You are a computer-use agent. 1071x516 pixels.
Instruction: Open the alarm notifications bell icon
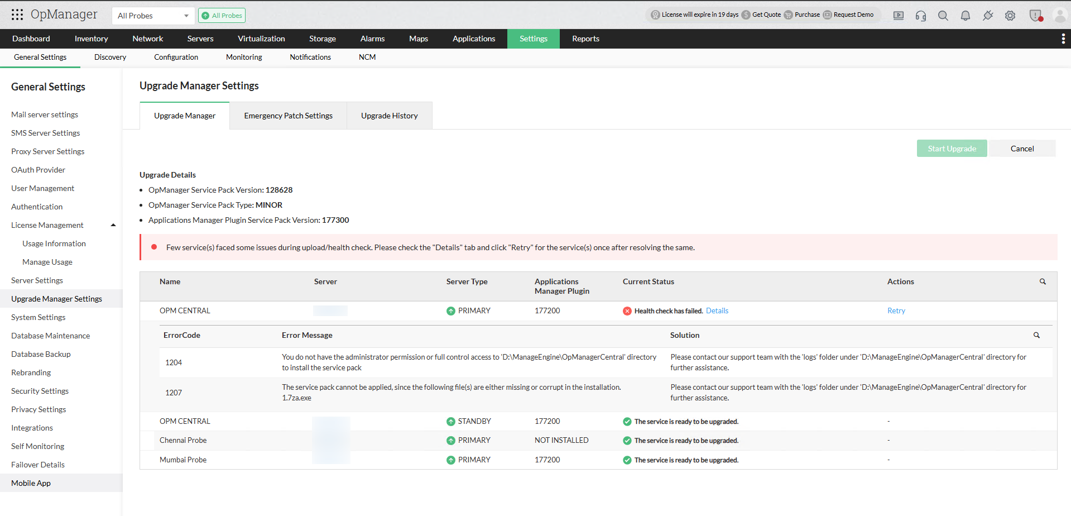click(966, 16)
